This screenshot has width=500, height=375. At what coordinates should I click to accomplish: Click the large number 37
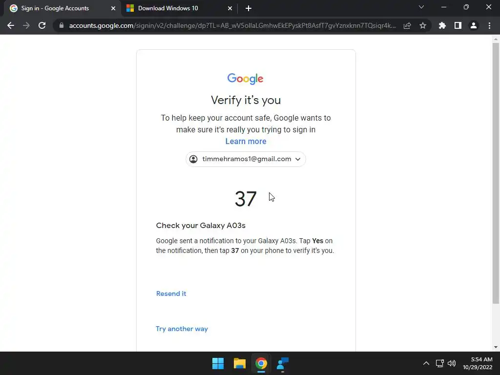(246, 199)
